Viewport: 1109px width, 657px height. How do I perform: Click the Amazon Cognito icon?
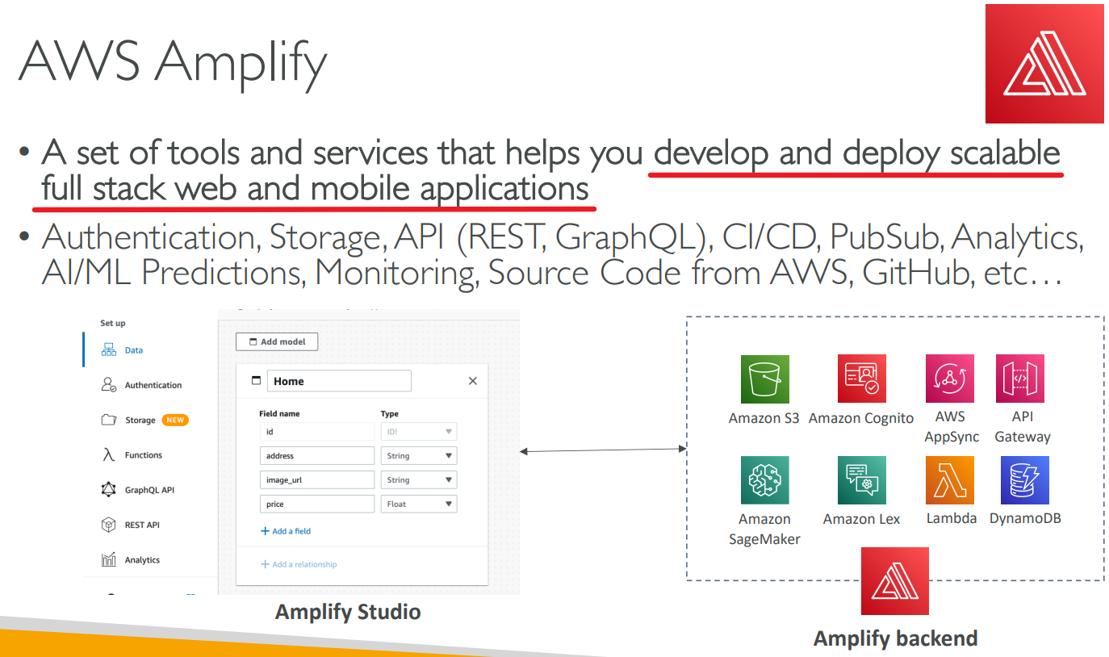861,379
